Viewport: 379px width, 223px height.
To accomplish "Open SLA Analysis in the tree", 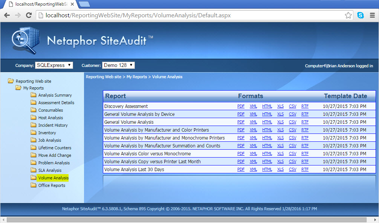I will click(x=50, y=170).
